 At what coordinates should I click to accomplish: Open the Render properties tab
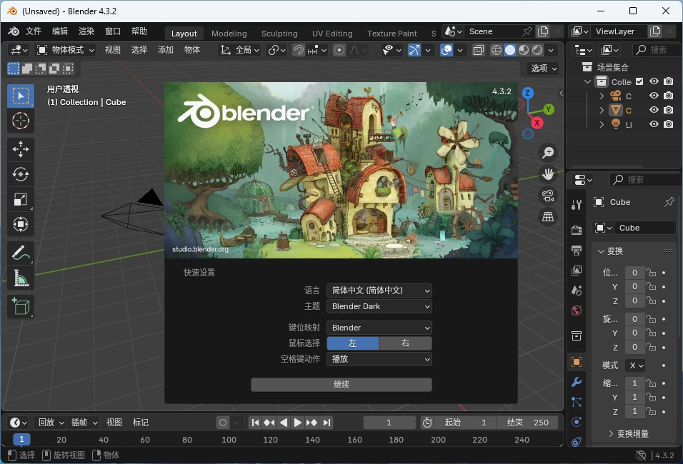(x=577, y=230)
